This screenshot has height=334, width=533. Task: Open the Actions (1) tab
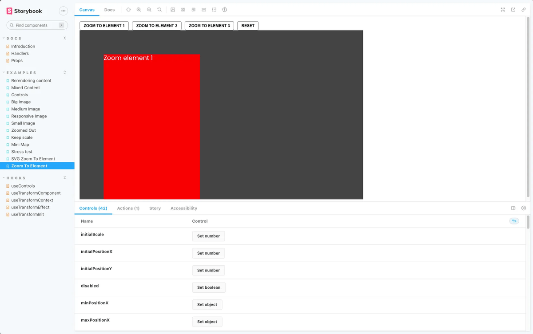click(x=128, y=208)
